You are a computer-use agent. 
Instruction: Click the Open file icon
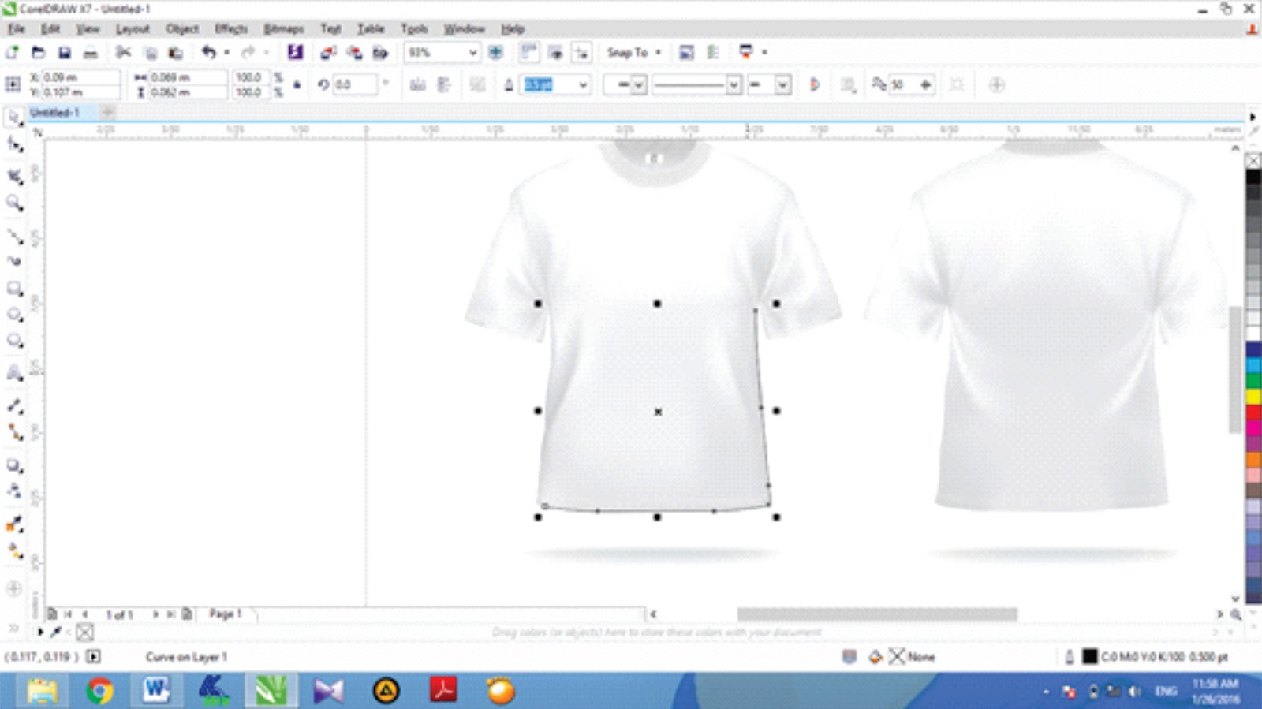click(38, 52)
